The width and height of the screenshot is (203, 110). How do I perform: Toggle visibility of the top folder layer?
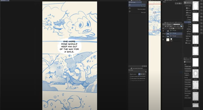tap(163, 31)
